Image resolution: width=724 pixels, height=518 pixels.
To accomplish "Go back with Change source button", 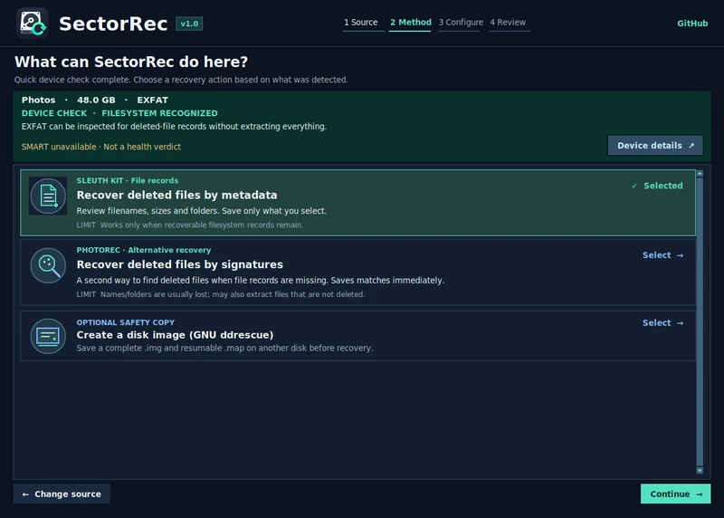I will point(62,494).
